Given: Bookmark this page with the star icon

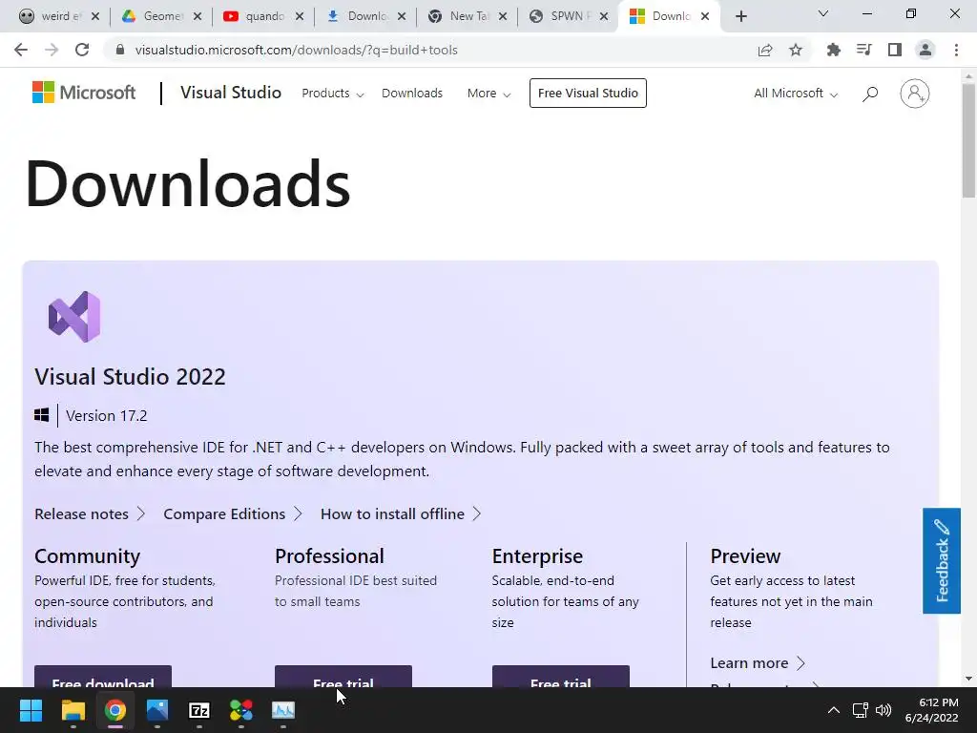Looking at the screenshot, I should pyautogui.click(x=796, y=50).
